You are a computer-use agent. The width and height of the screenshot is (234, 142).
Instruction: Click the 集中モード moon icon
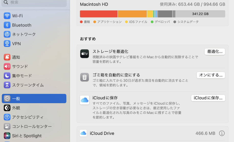coord(7,75)
